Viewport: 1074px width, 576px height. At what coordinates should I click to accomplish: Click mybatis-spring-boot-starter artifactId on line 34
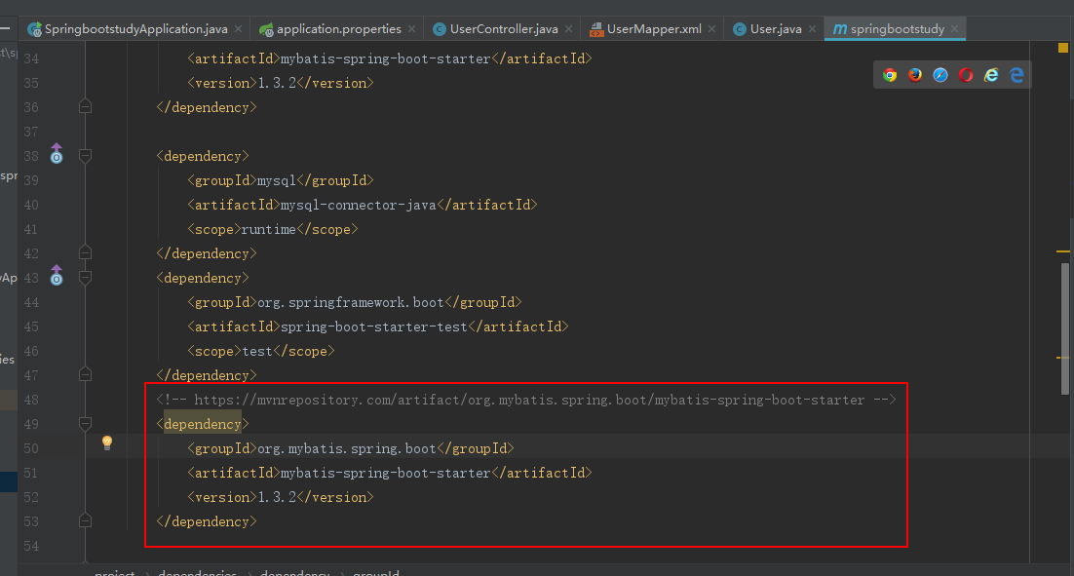pyautogui.click(x=386, y=58)
